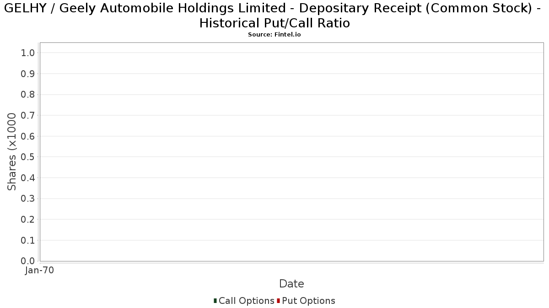Screen dimensions: 549x308
Task: Select the 0.5 y-axis tick label
Action: [x=28, y=157]
